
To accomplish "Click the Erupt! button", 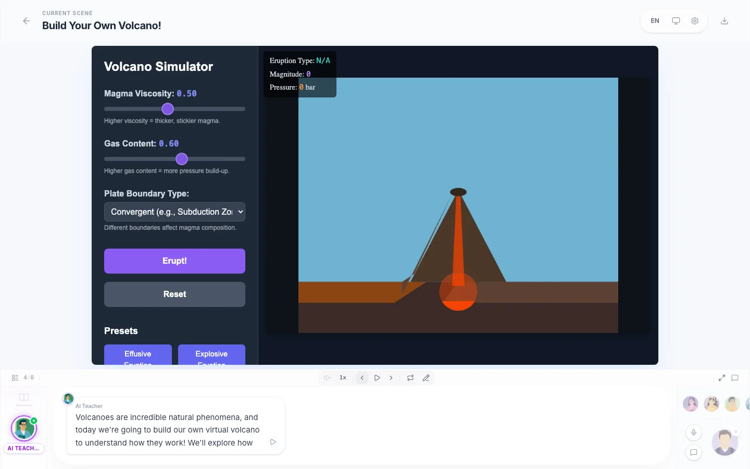I will [x=174, y=261].
